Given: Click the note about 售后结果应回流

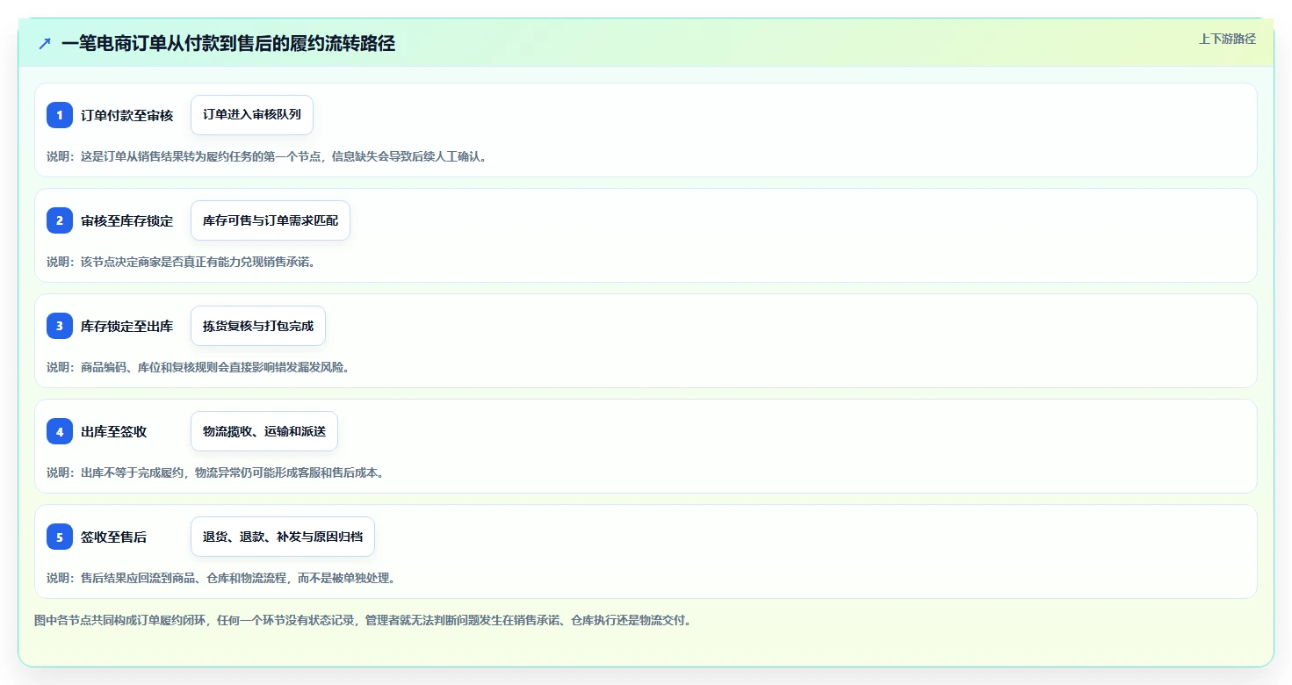Looking at the screenshot, I should [x=221, y=578].
